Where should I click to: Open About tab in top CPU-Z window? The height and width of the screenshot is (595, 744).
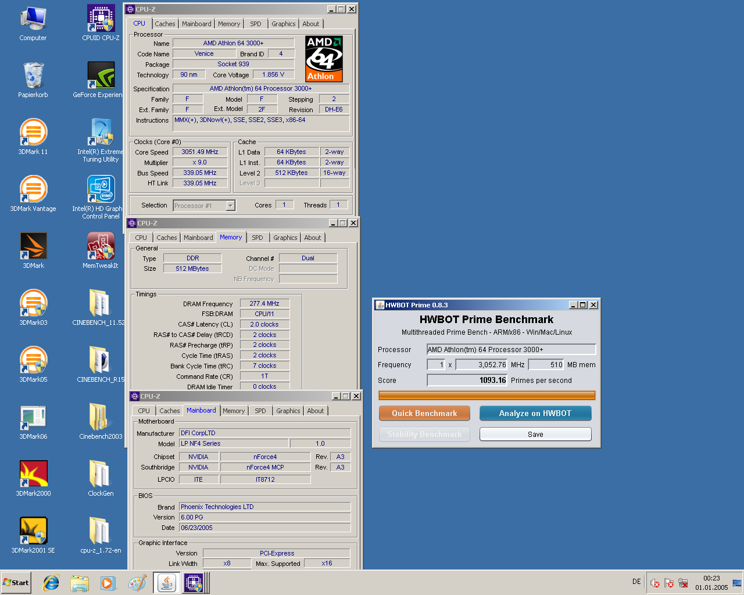pos(311,24)
